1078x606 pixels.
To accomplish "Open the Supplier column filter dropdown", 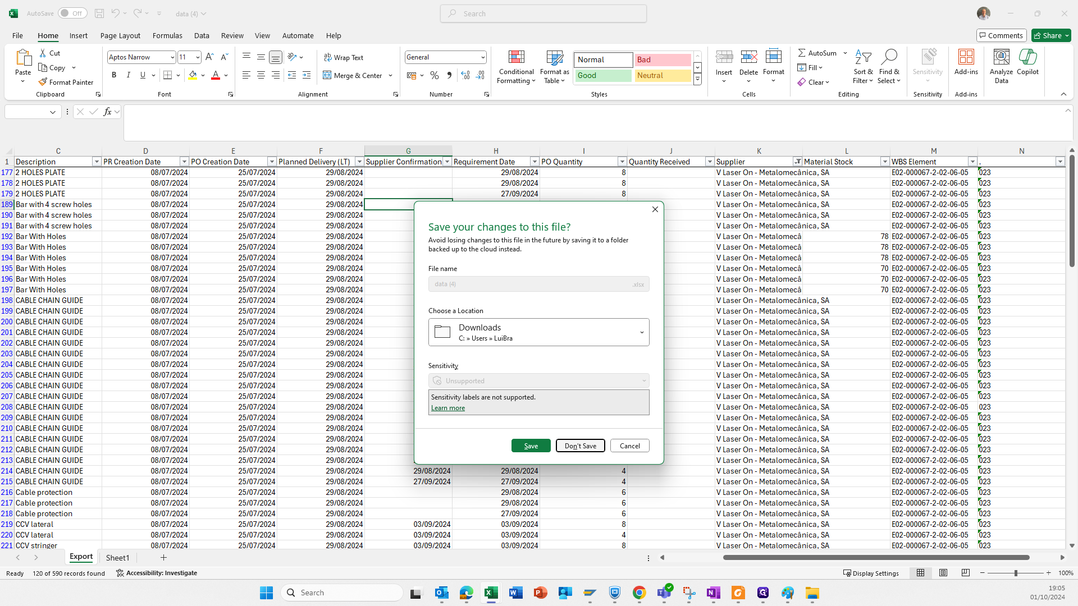I will [x=797, y=162].
